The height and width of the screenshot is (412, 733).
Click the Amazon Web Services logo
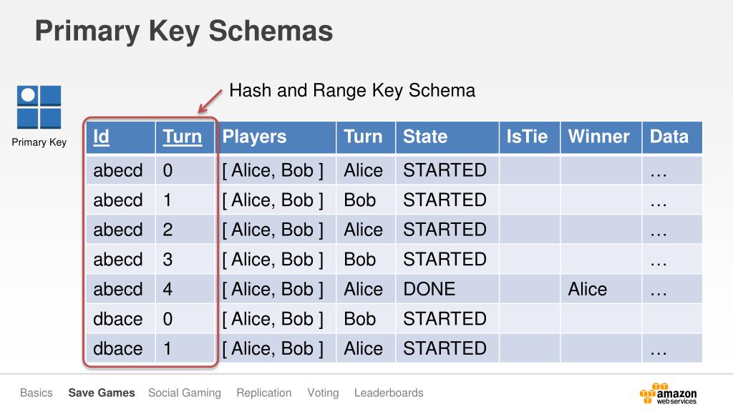(x=669, y=393)
